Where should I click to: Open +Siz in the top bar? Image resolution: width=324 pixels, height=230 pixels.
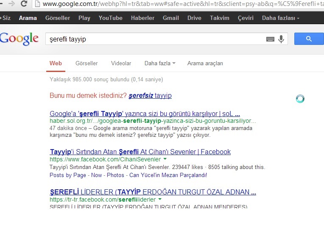(x=6, y=18)
